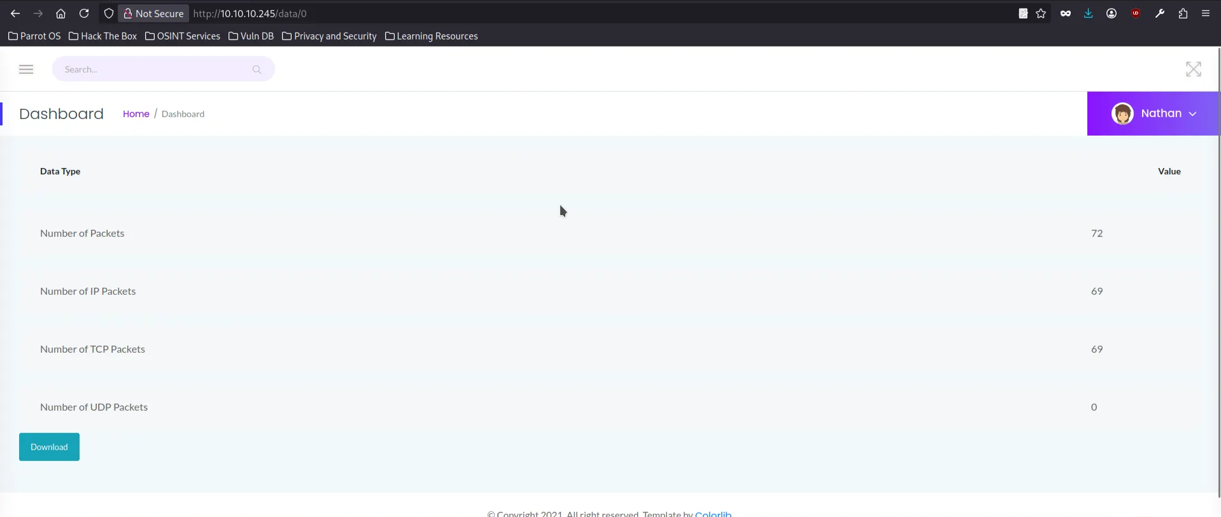This screenshot has height=517, width=1221.
Task: Click the Data Type column header
Action: tap(60, 171)
